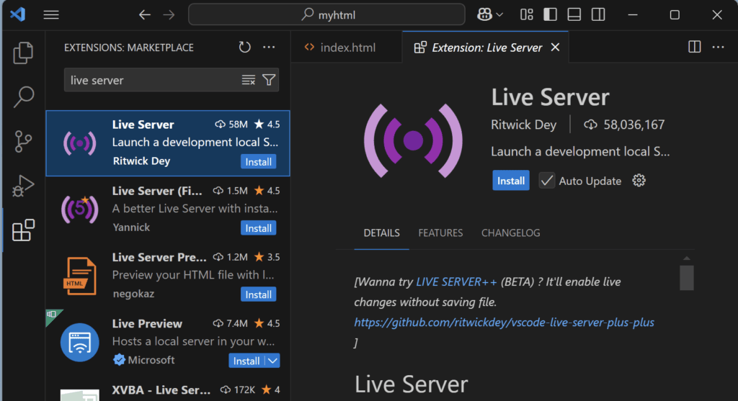Screen dimensions: 738x401
Task: Click the Yannick publisher label
Action: (x=131, y=227)
